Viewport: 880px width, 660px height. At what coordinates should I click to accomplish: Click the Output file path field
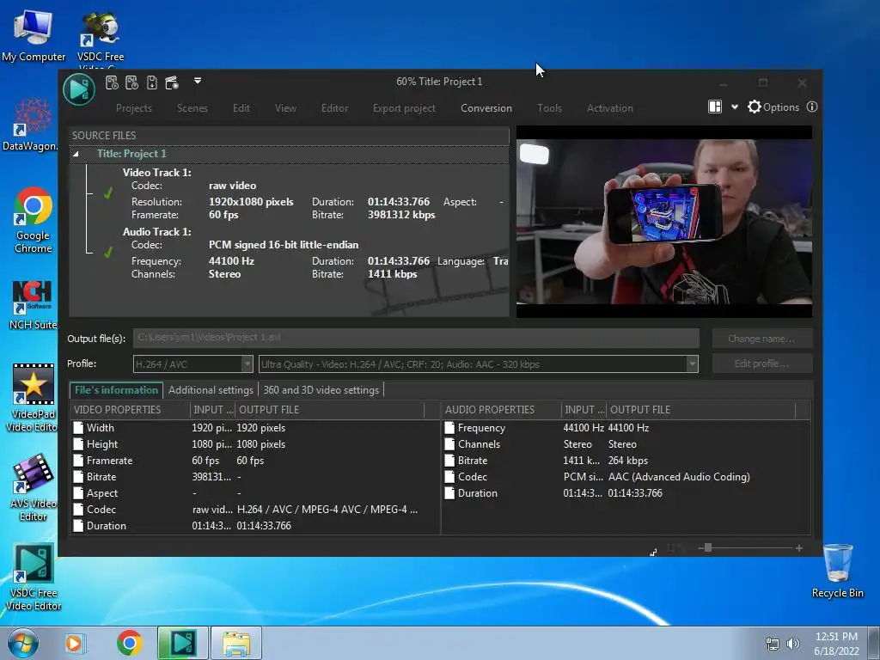[x=416, y=338]
